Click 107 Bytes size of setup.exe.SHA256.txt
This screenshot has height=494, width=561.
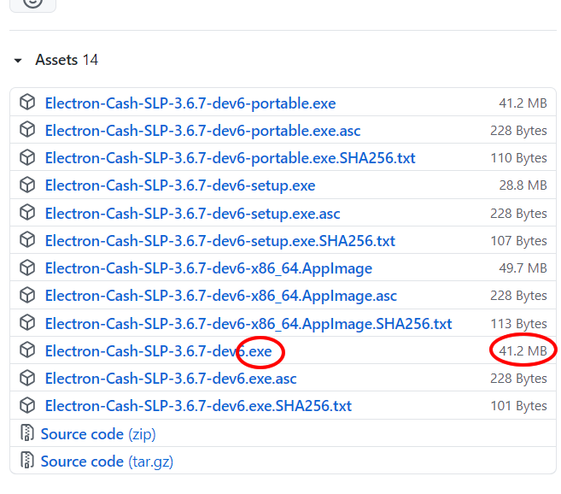519,241
